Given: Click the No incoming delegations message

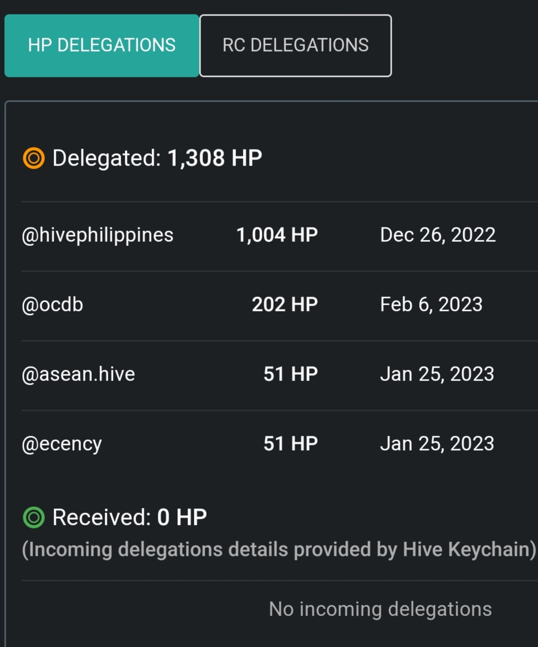Looking at the screenshot, I should click(380, 609).
